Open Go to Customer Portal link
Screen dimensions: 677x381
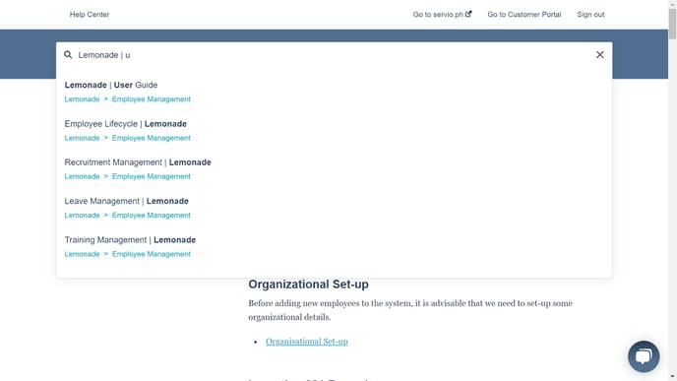coord(524,14)
